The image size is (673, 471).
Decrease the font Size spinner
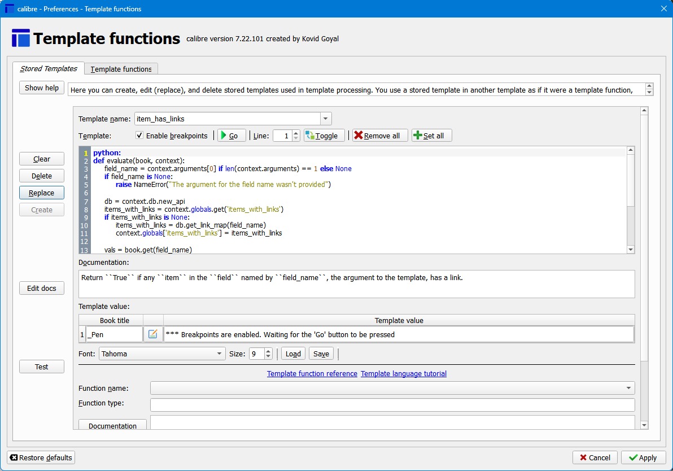coord(268,357)
